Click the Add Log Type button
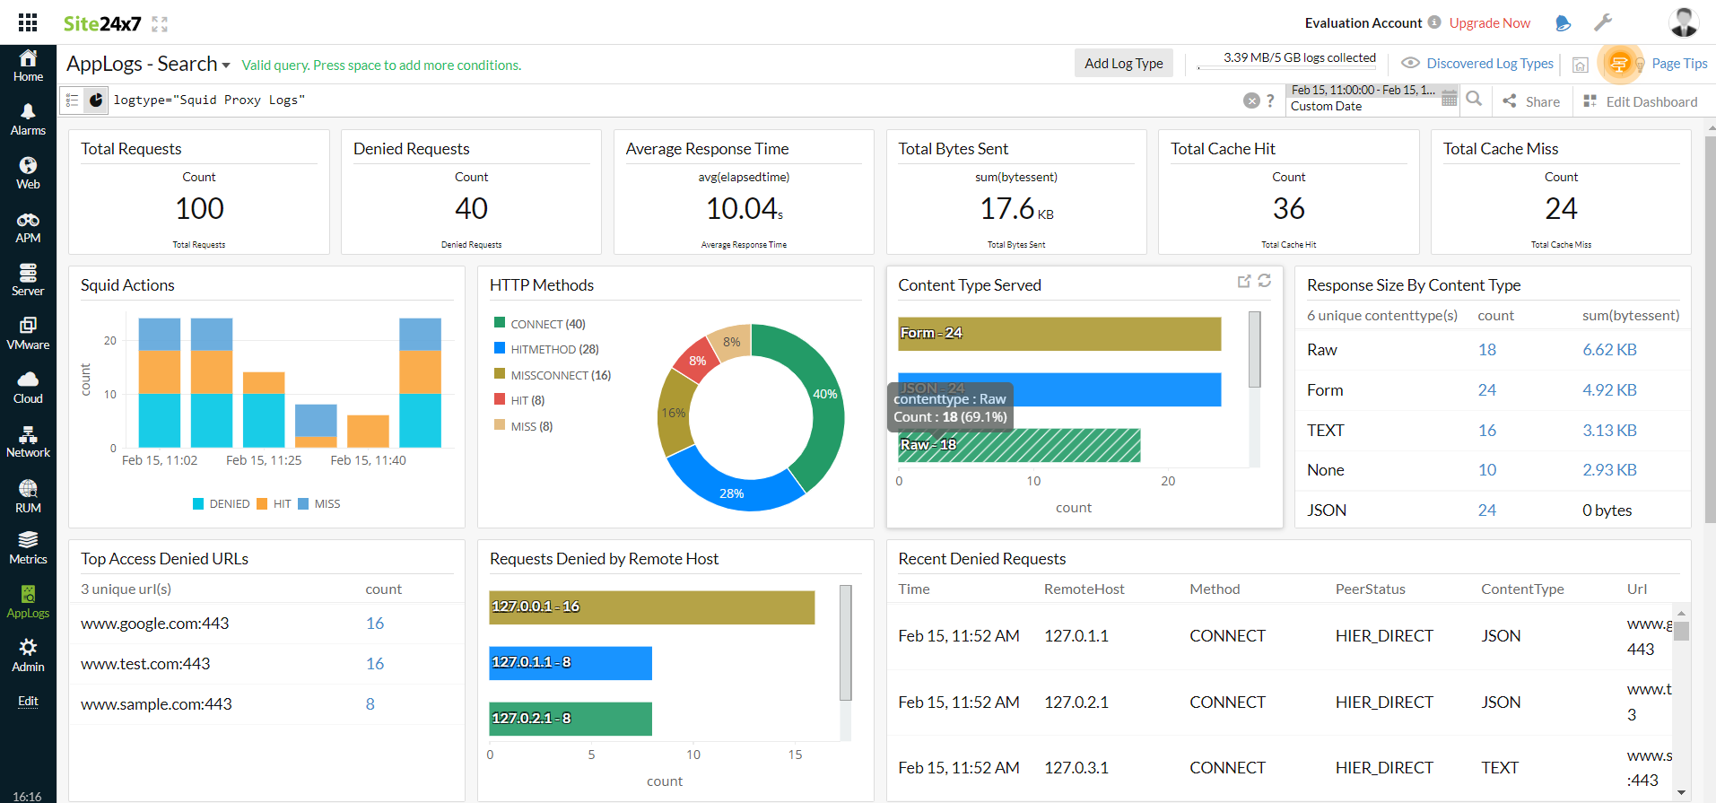 coord(1123,63)
